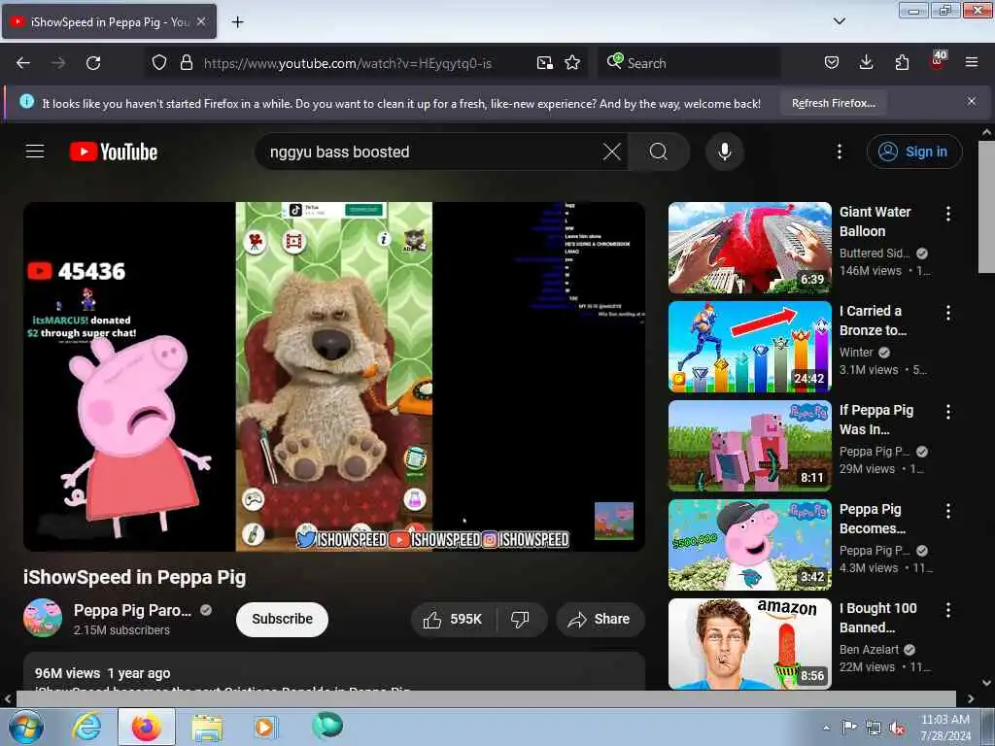Clear the nggyu bass boosted search text
This screenshot has height=746, width=995.
pos(612,152)
